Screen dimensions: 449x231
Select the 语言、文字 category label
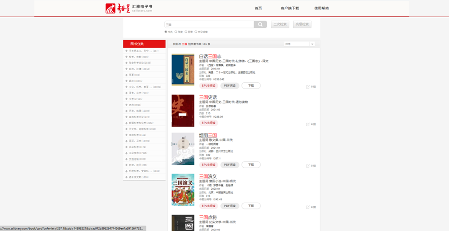(x=139, y=93)
